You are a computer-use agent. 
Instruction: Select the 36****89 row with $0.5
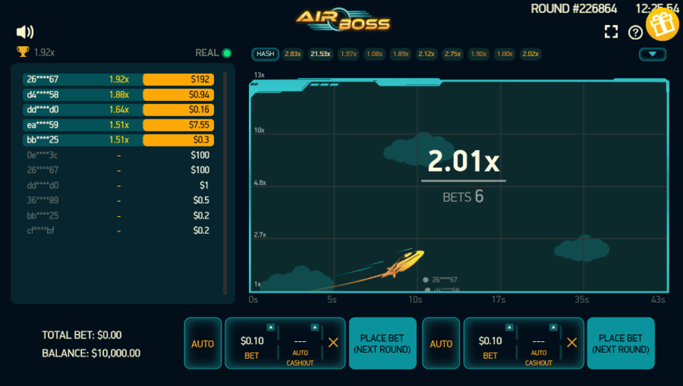tap(118, 200)
